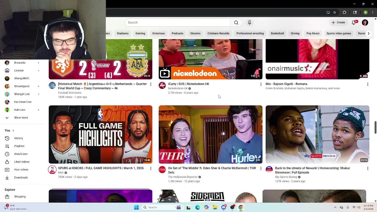Open Chrome extensions puzzle icon

click(x=344, y=12)
